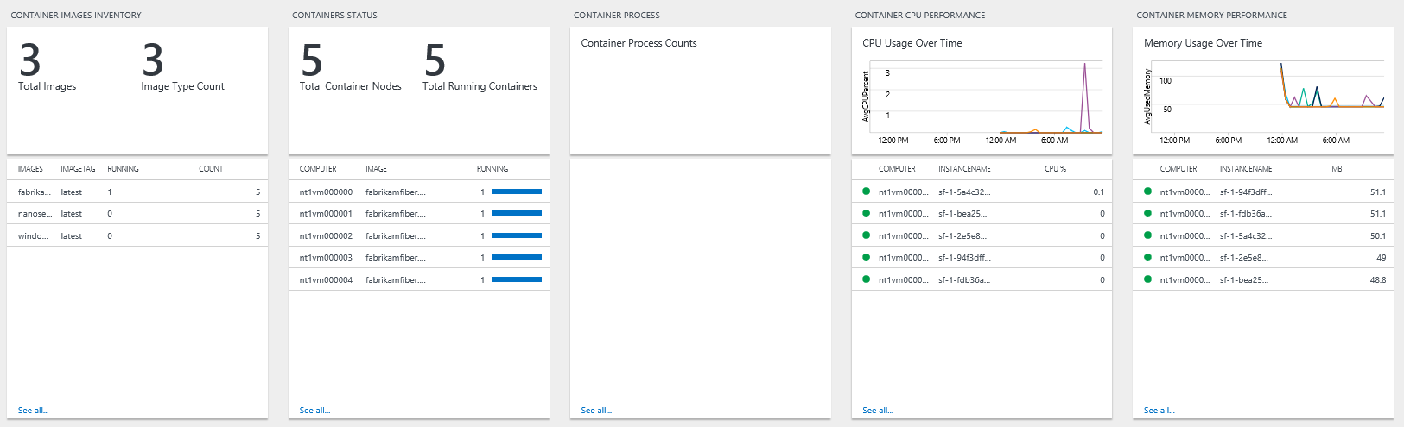Click green status dot for sf-1-2e5e8 CPU row
The image size is (1404, 427).
866,235
